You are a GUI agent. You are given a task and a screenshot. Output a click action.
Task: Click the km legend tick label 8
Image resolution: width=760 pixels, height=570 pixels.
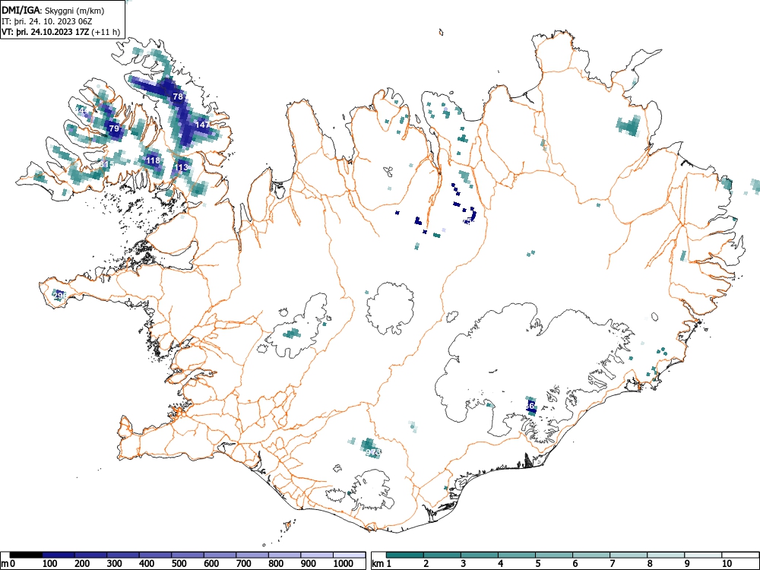coord(650,564)
